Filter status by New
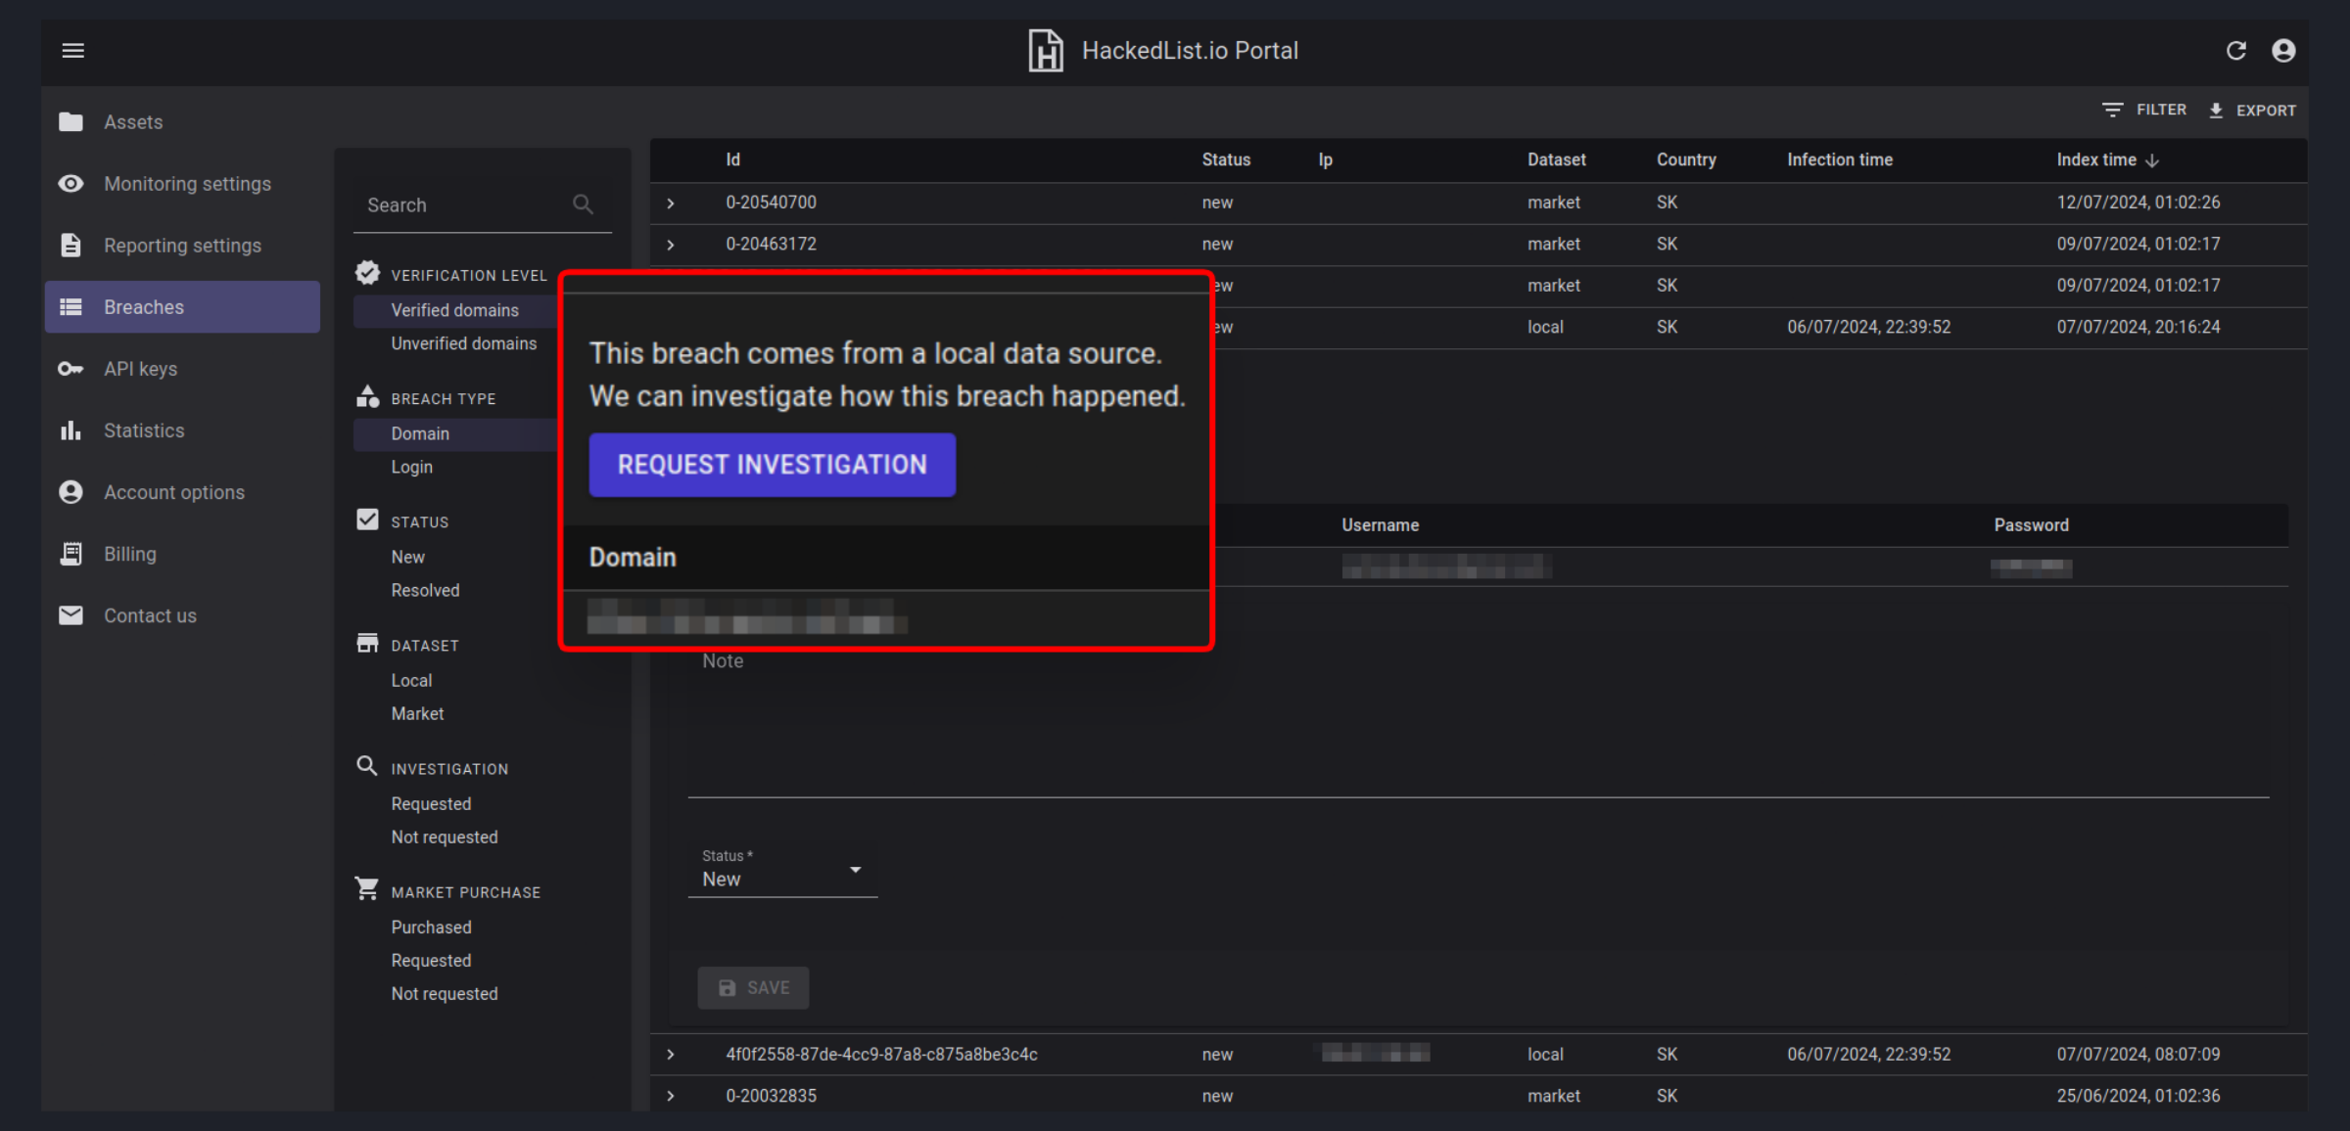Screen dimensions: 2350x1131 pyautogui.click(x=407, y=557)
